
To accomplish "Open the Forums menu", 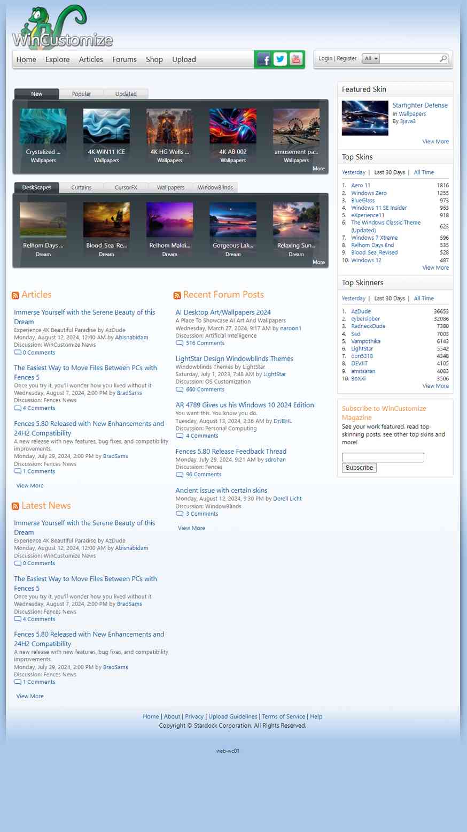I will click(124, 59).
